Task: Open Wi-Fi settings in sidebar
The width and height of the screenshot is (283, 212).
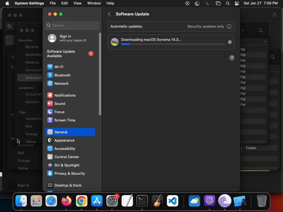Action: [x=70, y=67]
